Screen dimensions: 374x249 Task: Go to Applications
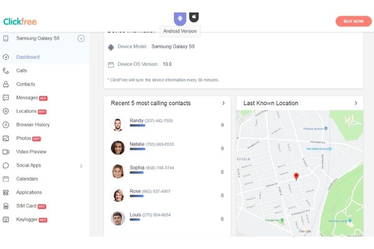click(x=29, y=192)
